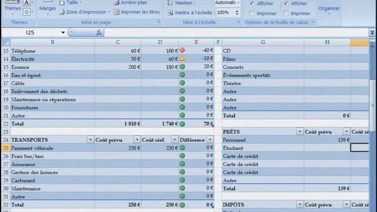
Task: Select the Étudiant cell
Action: [263, 148]
